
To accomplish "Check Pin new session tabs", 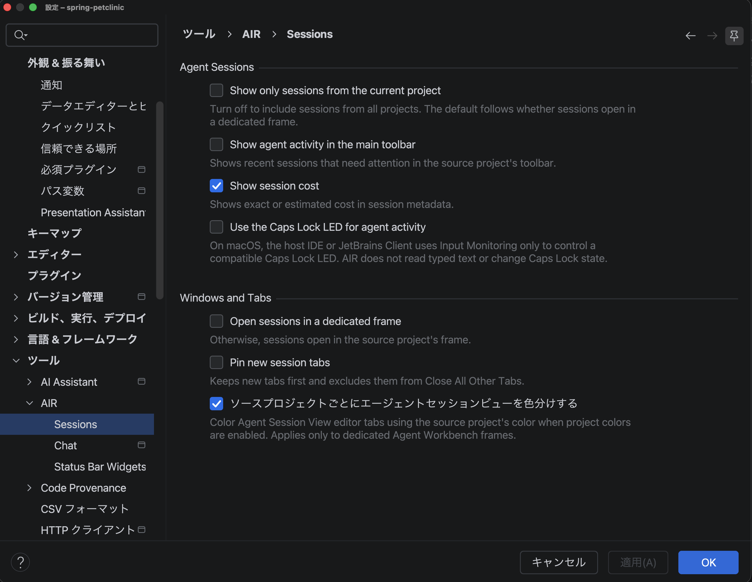I will click(216, 362).
